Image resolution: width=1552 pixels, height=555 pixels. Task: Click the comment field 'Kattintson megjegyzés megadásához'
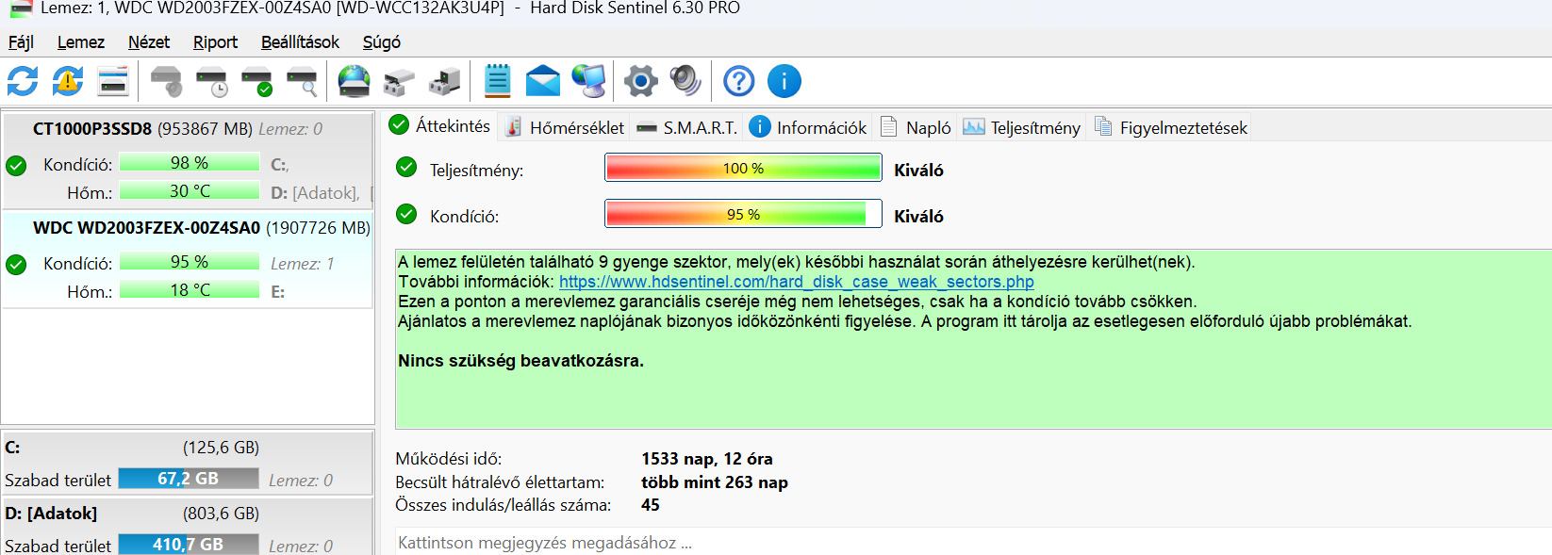(x=973, y=543)
